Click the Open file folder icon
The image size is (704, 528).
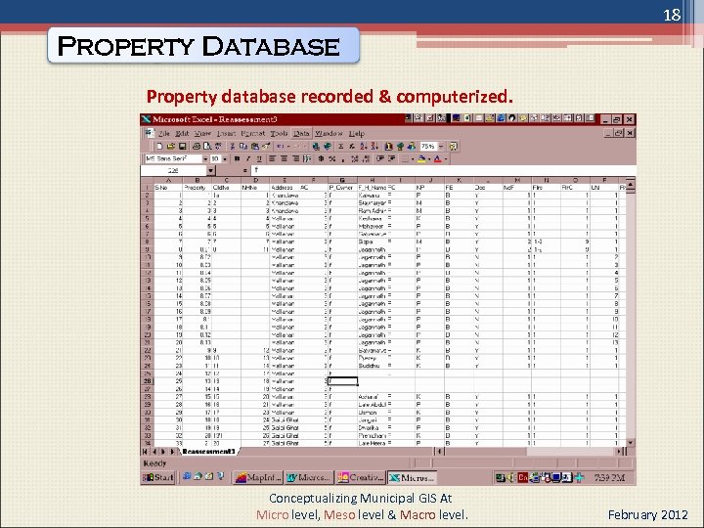click(x=170, y=147)
